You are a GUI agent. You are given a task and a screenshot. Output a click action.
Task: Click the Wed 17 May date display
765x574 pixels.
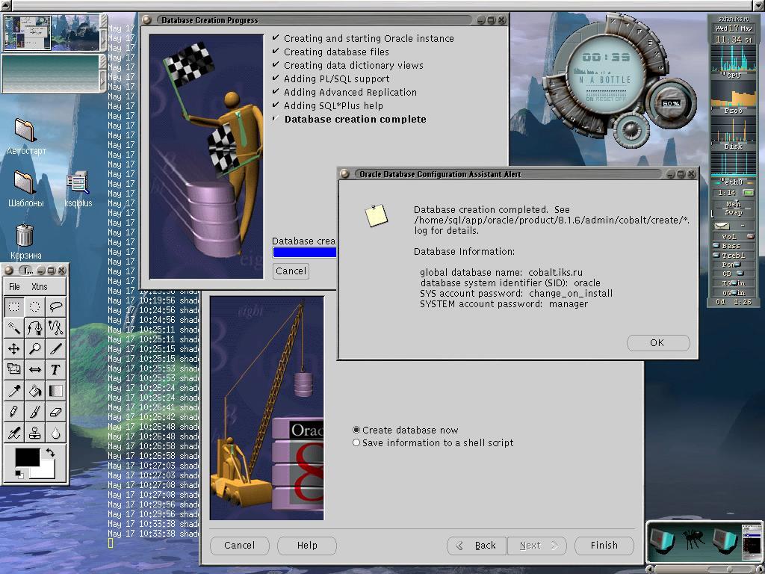coord(734,29)
